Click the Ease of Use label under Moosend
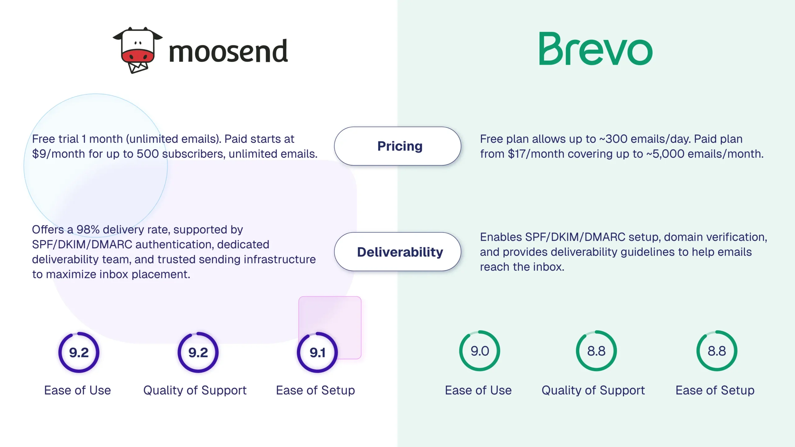 click(x=78, y=390)
